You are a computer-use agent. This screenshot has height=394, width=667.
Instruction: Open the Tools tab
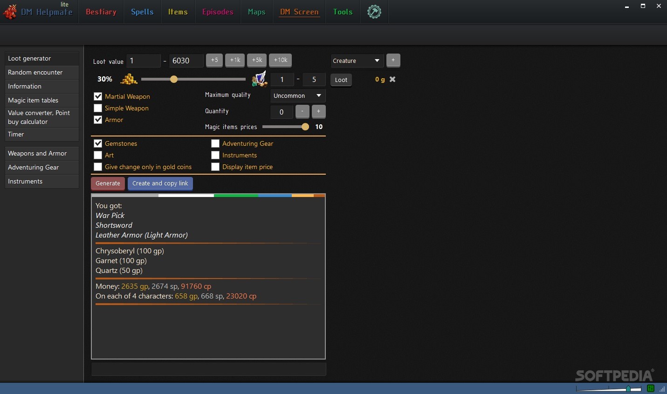(x=343, y=12)
